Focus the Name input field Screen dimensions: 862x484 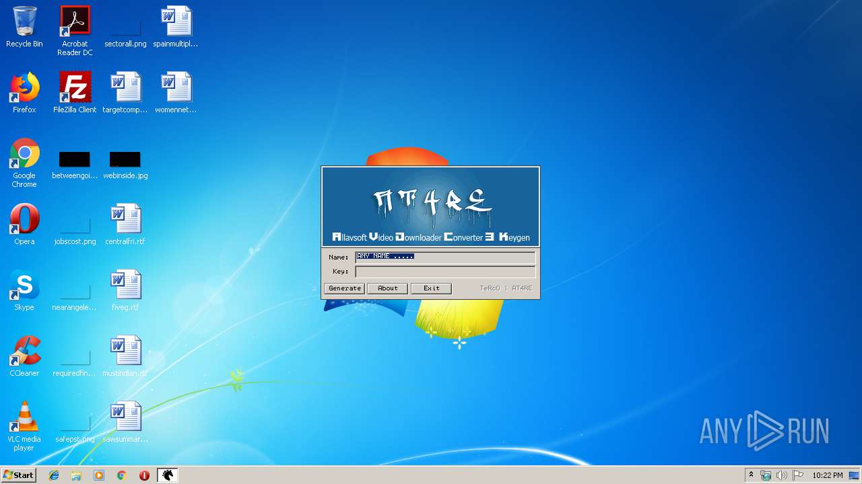(445, 257)
